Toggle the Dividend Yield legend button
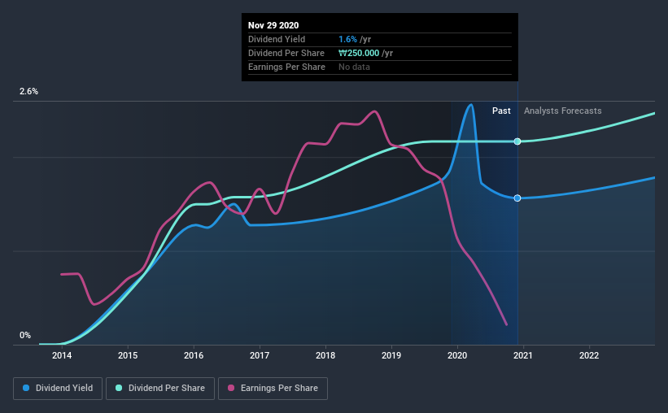Screen dimensions: 668x413 58,389
